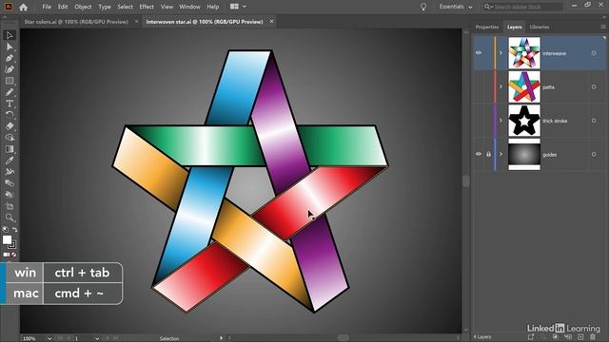Hide the guides layer via eye icon
Screen dimensions: 609x342
[x=479, y=154]
